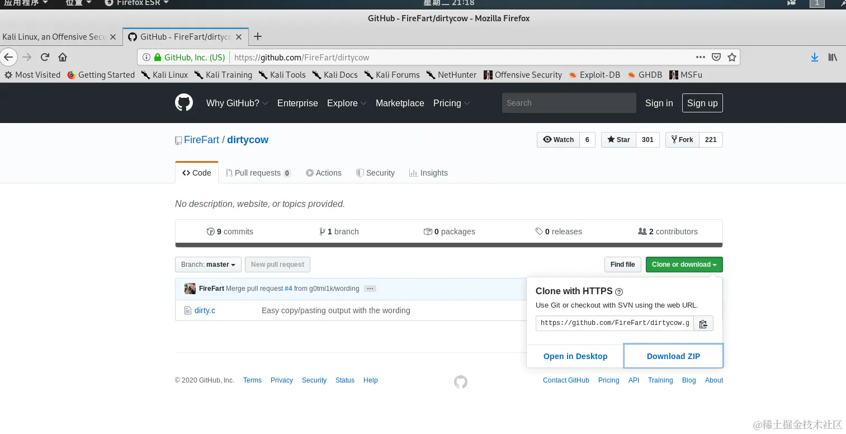Viewport: 846px width, 434px height.
Task: Open the GHDB bookmark
Action: point(645,74)
